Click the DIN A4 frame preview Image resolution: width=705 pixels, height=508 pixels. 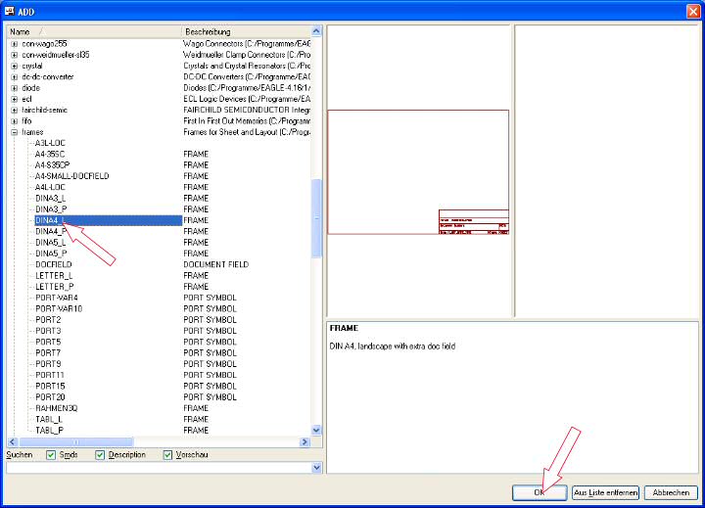click(418, 172)
